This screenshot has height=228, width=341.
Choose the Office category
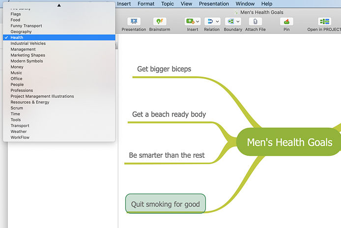click(x=59, y=79)
